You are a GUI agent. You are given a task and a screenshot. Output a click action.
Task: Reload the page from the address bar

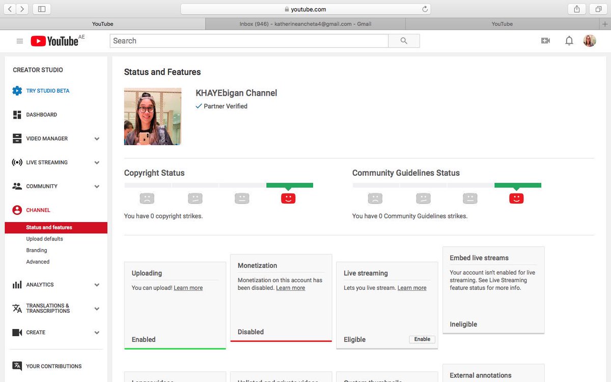coord(425,9)
